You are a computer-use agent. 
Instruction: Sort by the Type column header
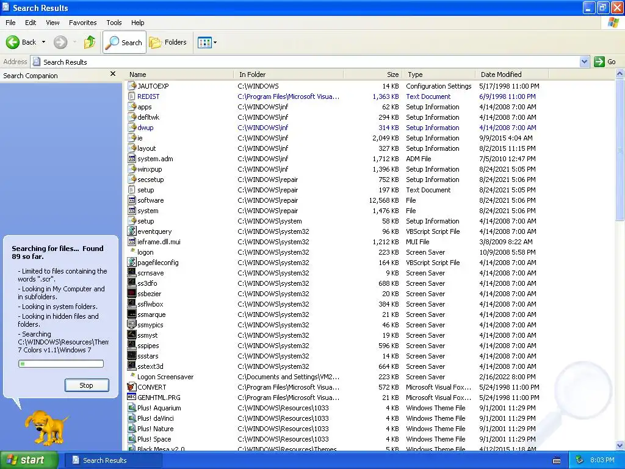point(439,75)
